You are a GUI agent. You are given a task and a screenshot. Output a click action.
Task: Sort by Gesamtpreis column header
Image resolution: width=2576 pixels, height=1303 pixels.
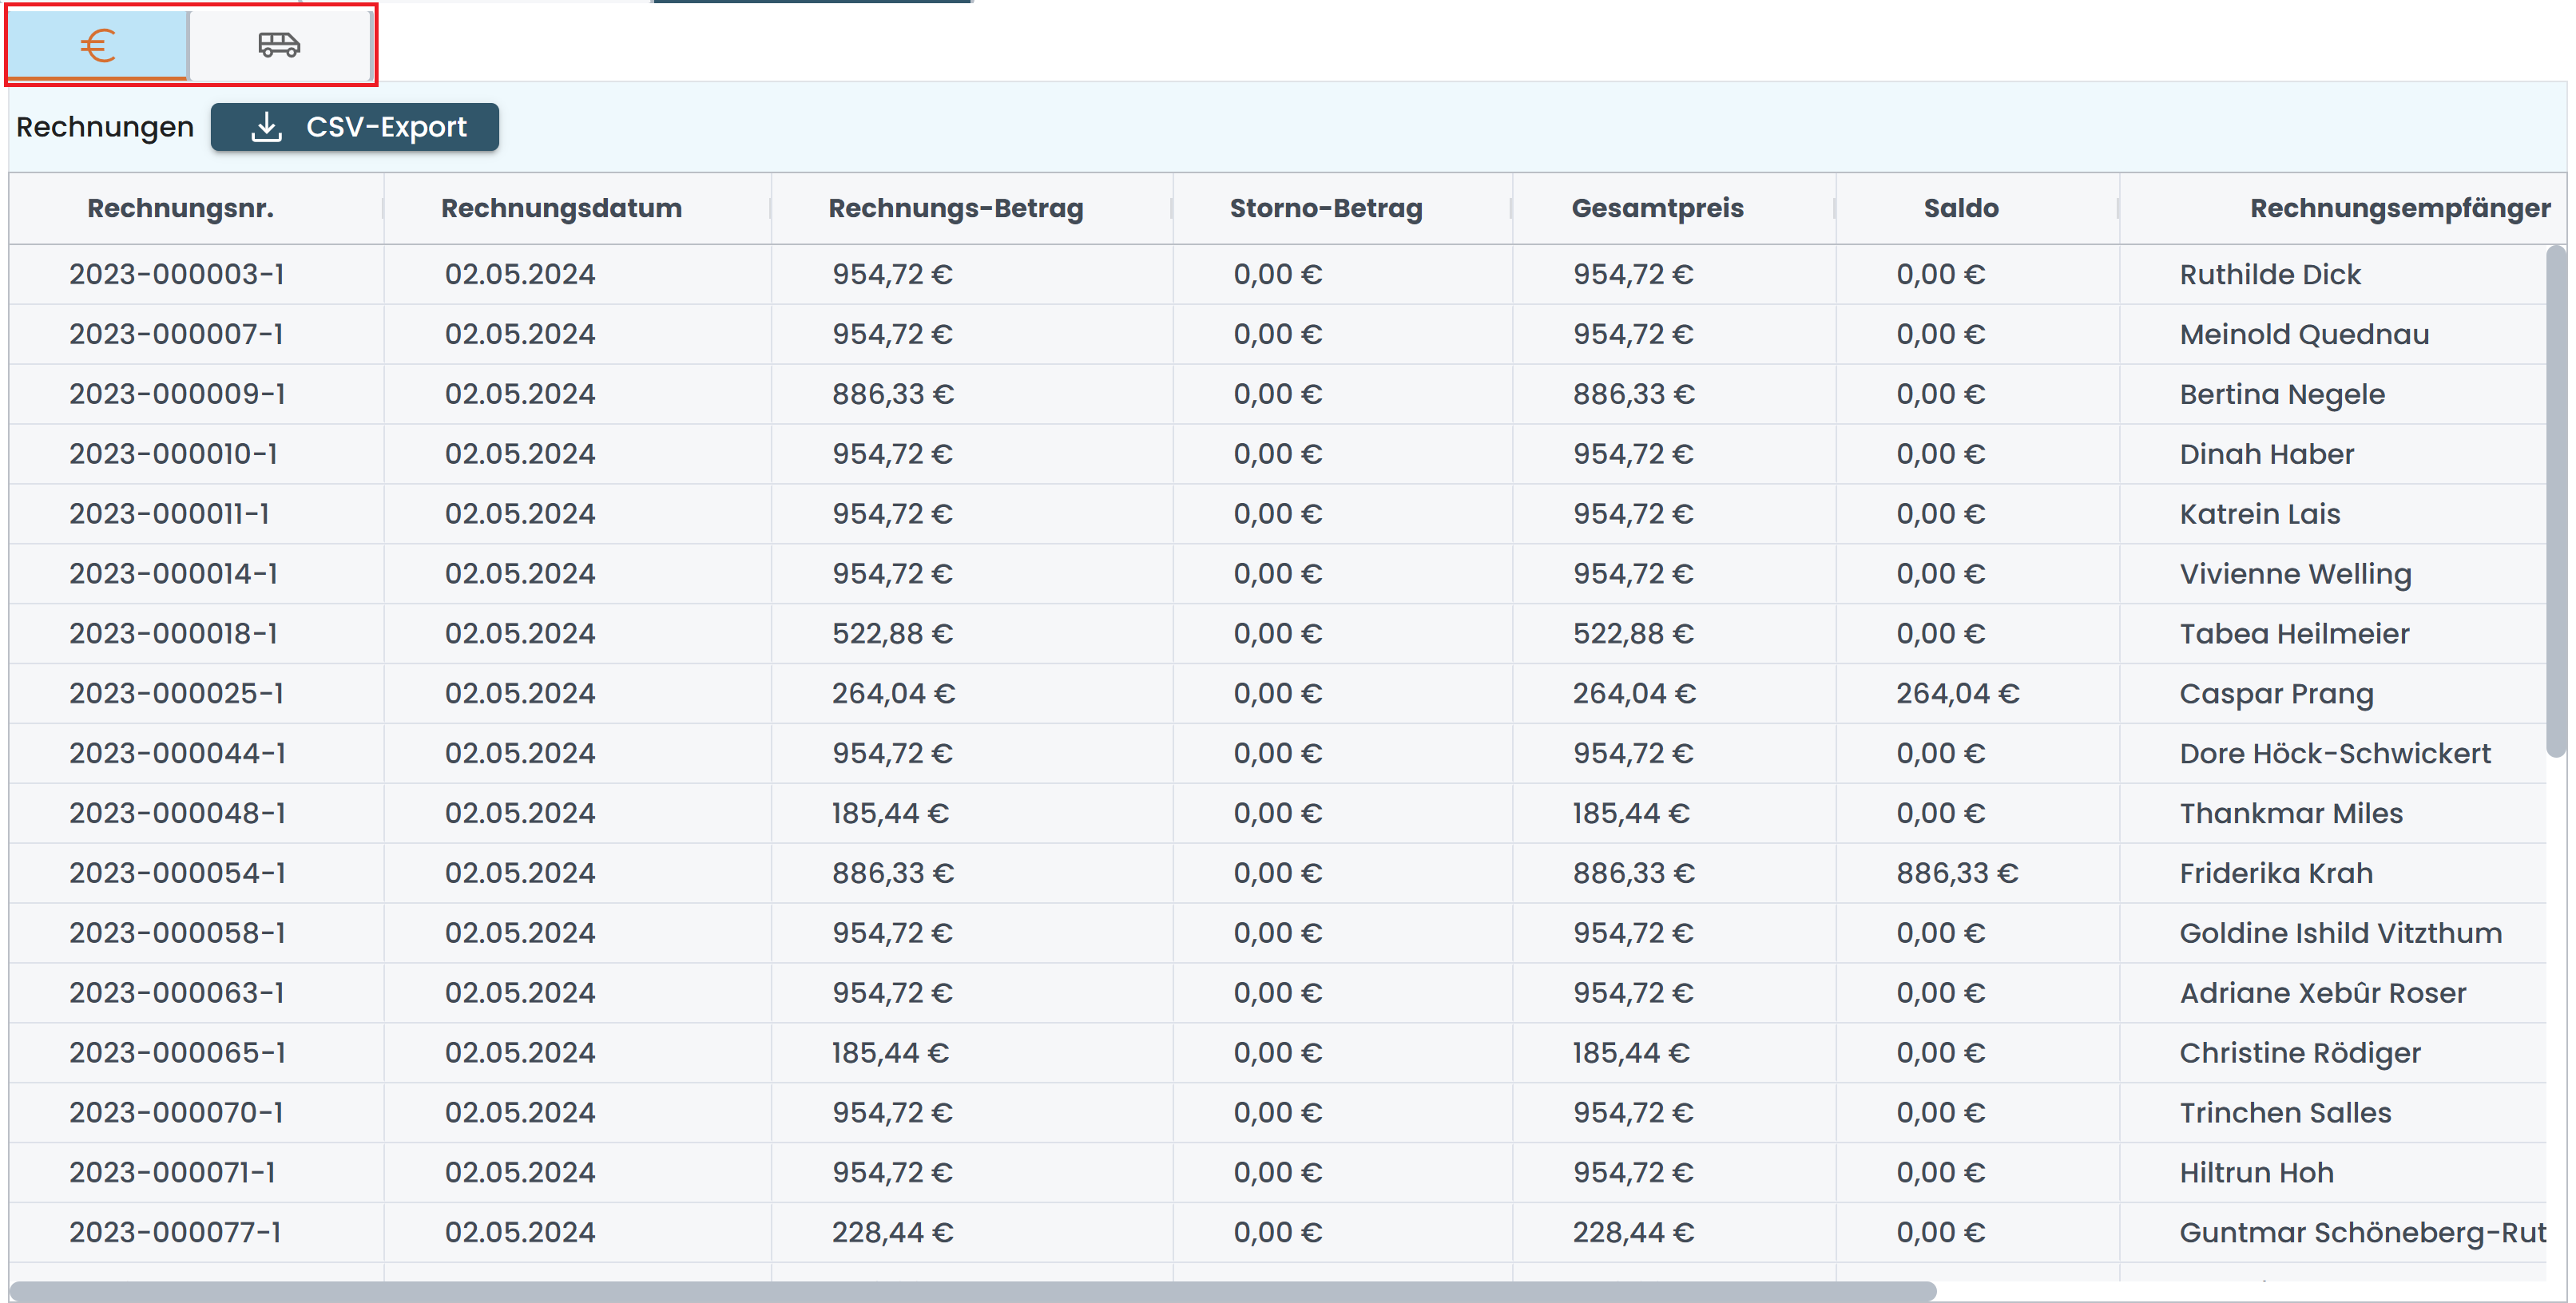[1657, 208]
